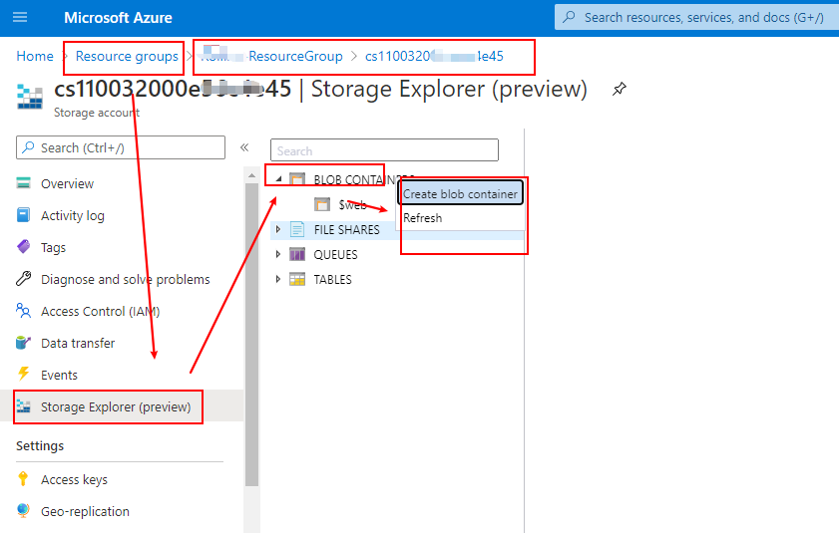Open Events in the sidebar
The height and width of the screenshot is (533, 839).
click(59, 376)
